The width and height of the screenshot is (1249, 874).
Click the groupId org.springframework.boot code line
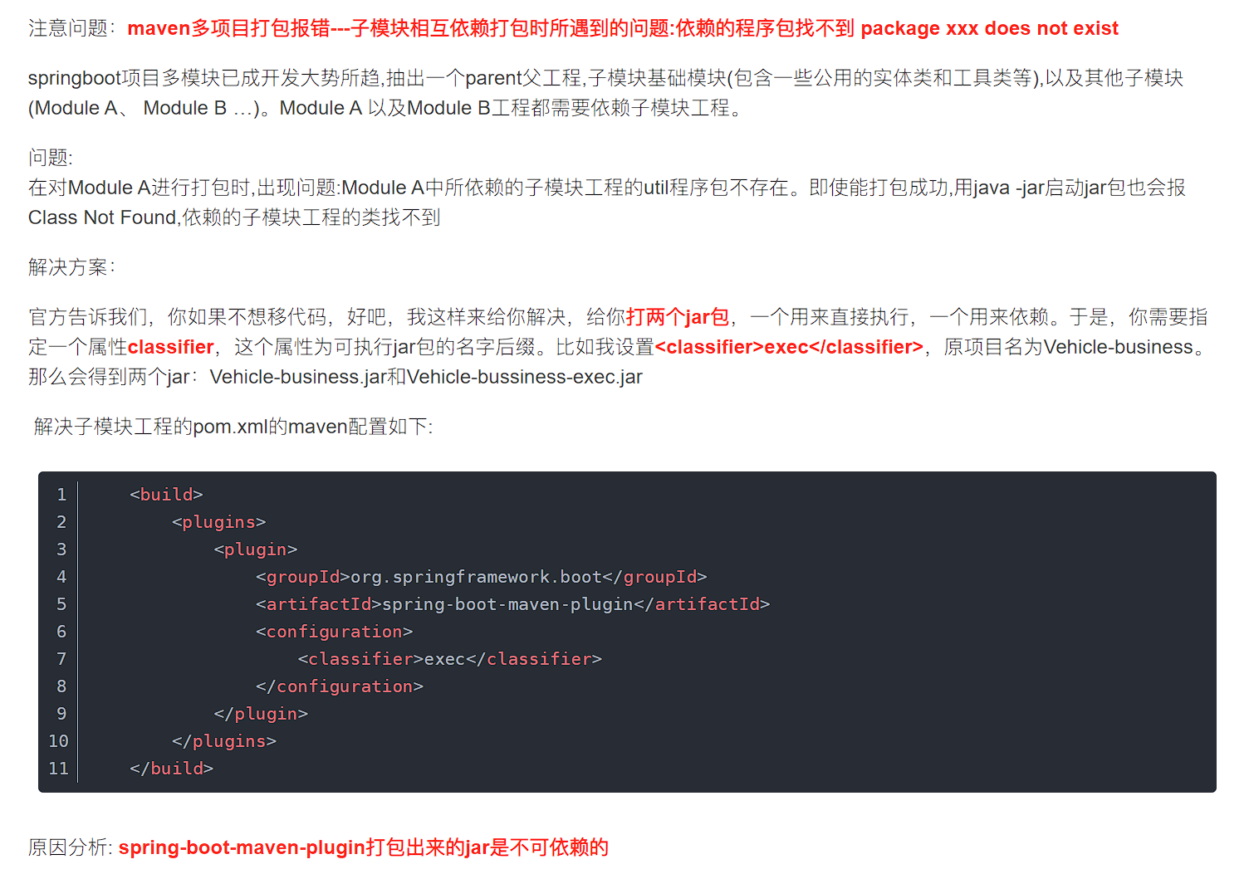[x=482, y=577]
